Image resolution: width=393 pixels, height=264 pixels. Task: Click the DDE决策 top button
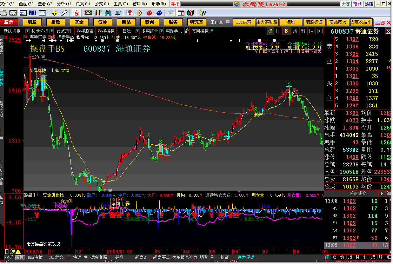244,22
